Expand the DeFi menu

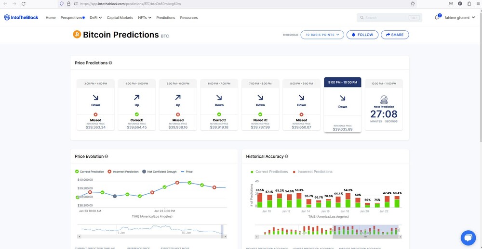click(x=96, y=18)
